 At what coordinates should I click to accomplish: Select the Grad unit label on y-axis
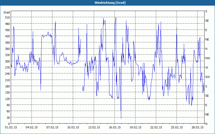pos(7,12)
